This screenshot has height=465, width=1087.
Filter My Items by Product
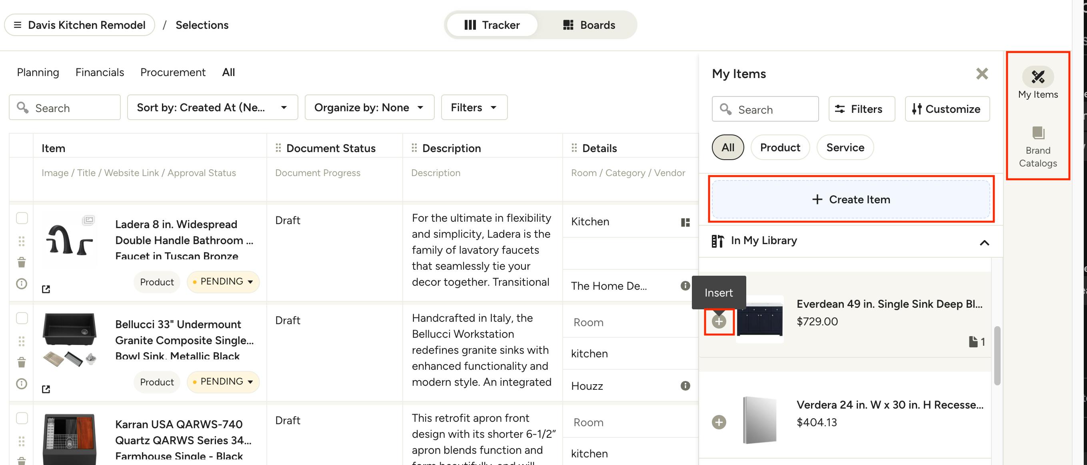tap(780, 147)
